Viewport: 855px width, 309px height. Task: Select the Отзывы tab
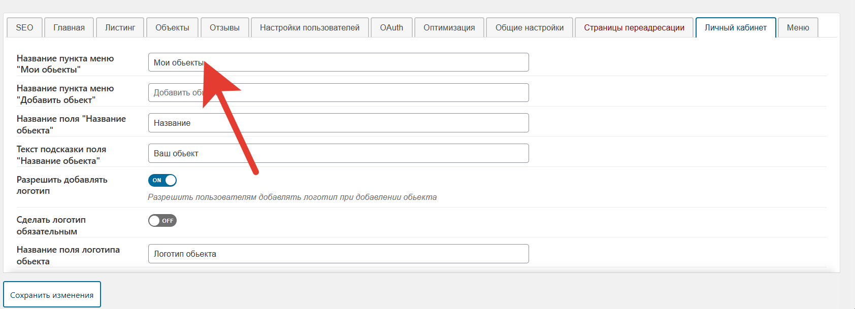(224, 27)
